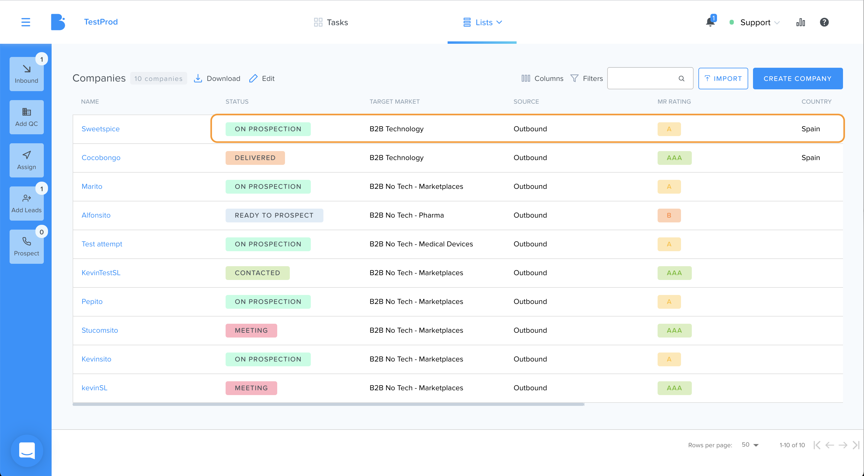The image size is (864, 476).
Task: Click the COUNTRY column header
Action: point(816,102)
